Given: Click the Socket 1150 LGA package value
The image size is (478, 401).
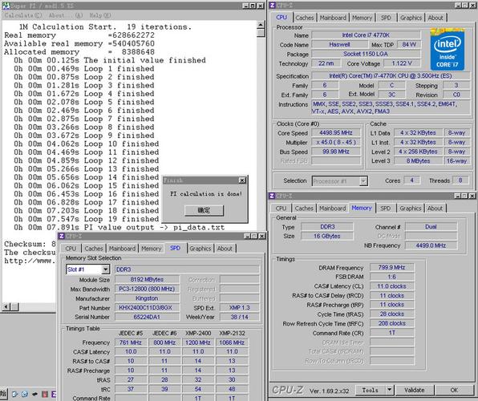Looking at the screenshot, I should click(366, 54).
